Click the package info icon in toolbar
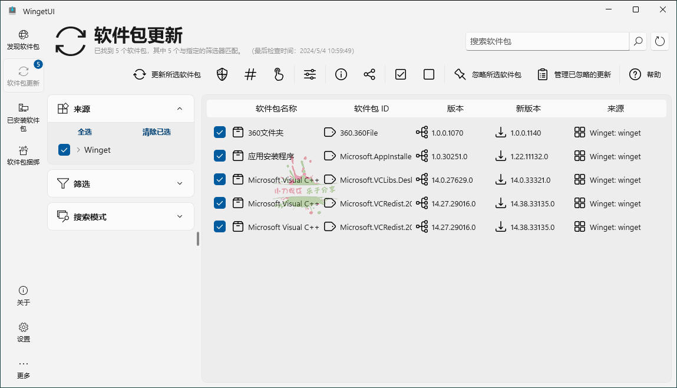677x388 pixels. click(x=341, y=74)
